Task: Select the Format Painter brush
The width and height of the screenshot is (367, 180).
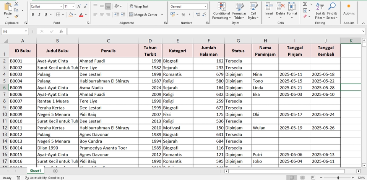Action: [x=16, y=16]
